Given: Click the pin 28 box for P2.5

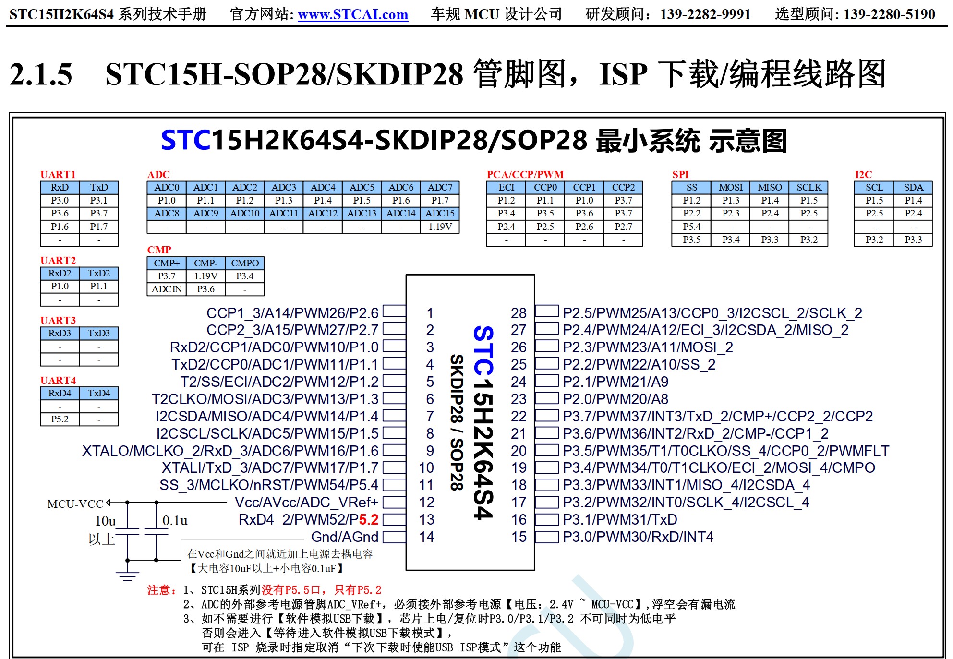Looking at the screenshot, I should coord(546,312).
